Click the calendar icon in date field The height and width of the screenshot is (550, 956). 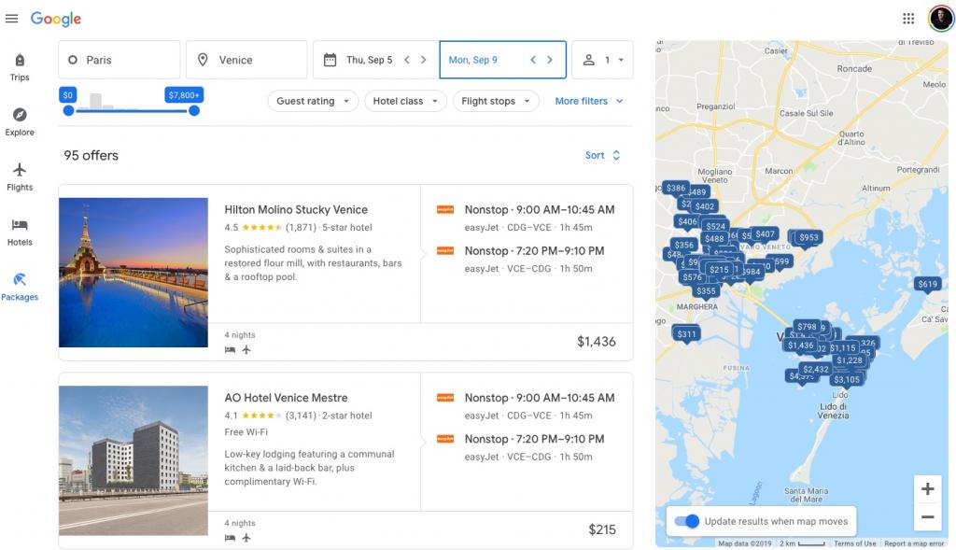click(x=330, y=60)
